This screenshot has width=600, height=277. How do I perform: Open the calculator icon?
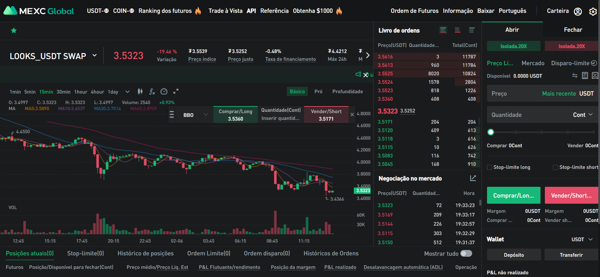585,76
